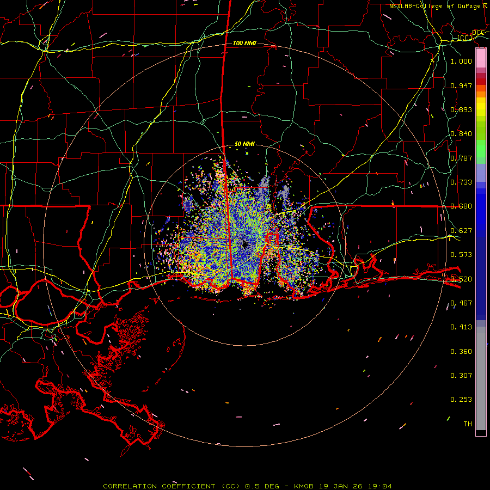Image resolution: width=490 pixels, height=490 pixels.
Task: Click the NEXLAB-College of DuPage header text
Action: [436, 6]
